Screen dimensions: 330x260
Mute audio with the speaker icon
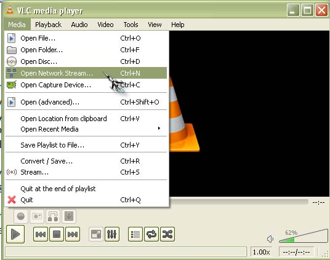point(270,239)
